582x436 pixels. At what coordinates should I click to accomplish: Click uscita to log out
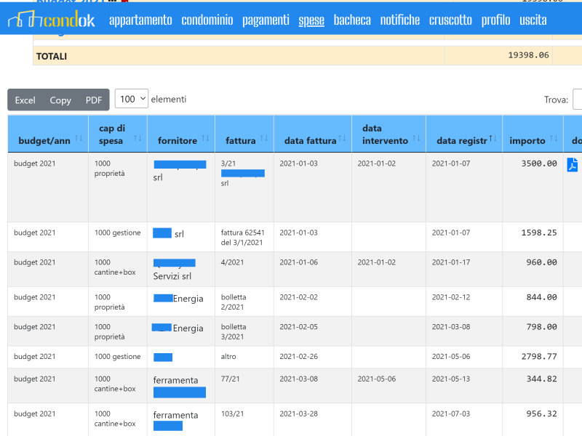(x=533, y=20)
